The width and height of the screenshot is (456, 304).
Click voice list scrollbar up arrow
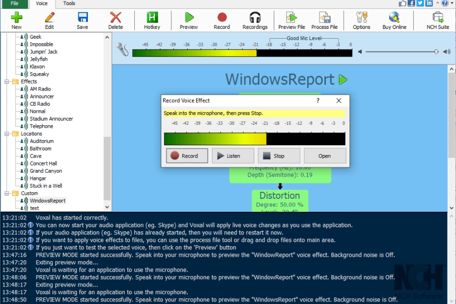click(x=107, y=37)
